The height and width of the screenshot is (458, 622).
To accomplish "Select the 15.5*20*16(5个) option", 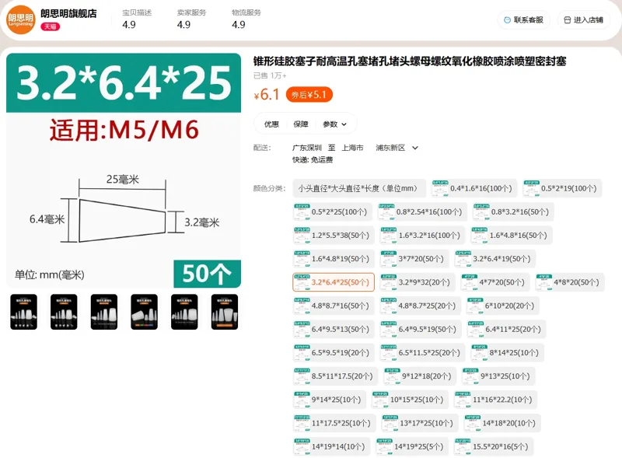I will click(x=494, y=446).
